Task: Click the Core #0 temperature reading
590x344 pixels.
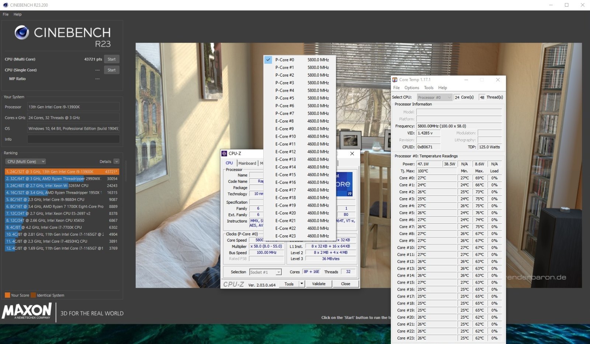Action: point(437,178)
